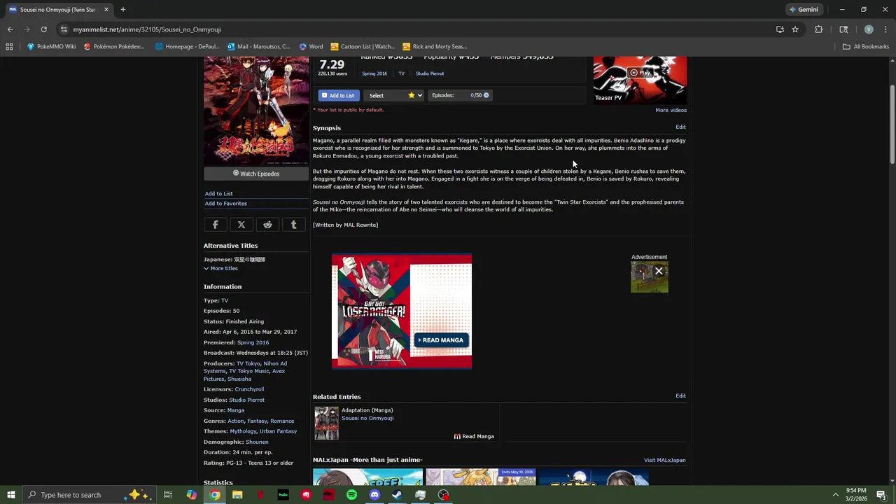The image size is (896, 504).
Task: Show hidden system tray icons
Action: pos(835,495)
